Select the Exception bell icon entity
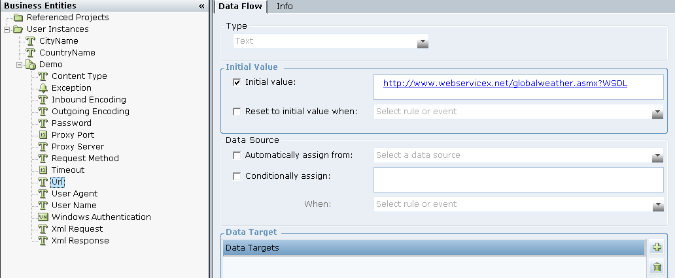Screen dimensions: 675x278 click(x=43, y=88)
